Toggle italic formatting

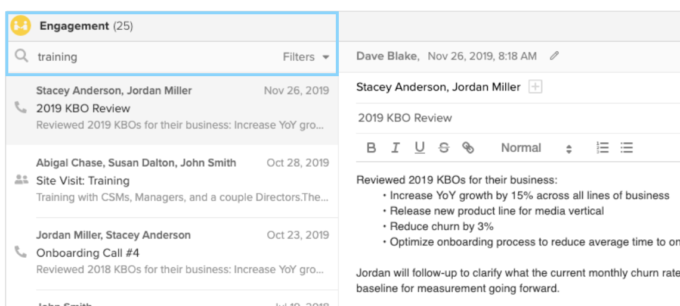(395, 148)
